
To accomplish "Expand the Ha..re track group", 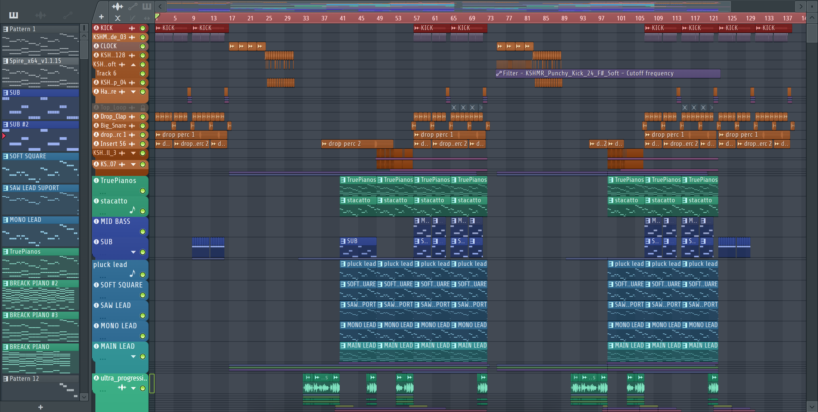I will pyautogui.click(x=133, y=92).
